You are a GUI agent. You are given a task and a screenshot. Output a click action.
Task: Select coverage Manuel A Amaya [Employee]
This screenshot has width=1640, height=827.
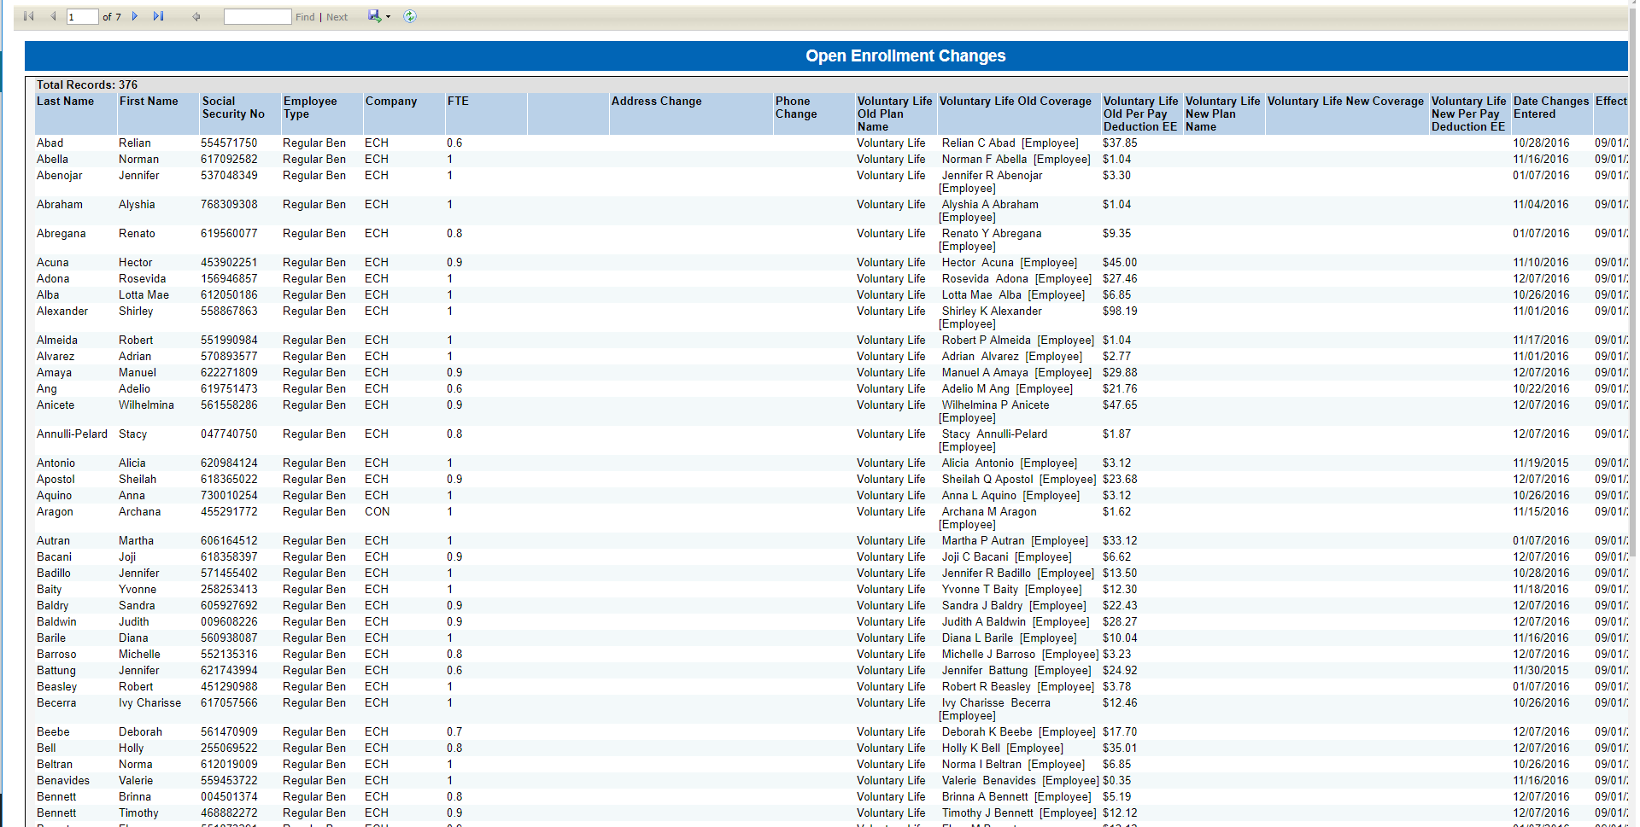click(x=1016, y=372)
